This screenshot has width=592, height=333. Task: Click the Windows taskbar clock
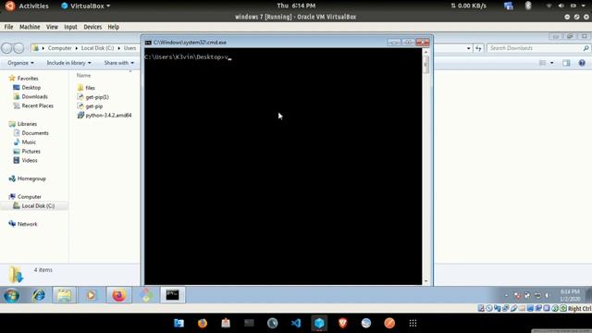[x=570, y=295]
